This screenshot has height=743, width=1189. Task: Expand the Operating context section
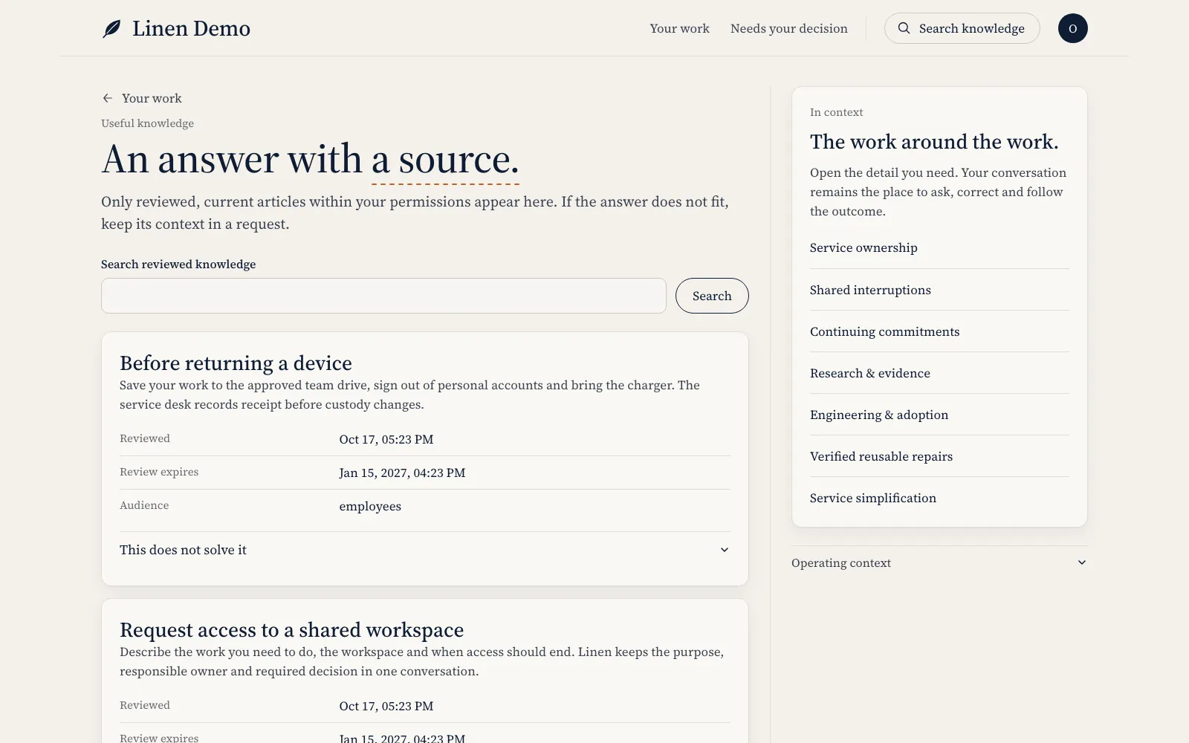pyautogui.click(x=939, y=563)
